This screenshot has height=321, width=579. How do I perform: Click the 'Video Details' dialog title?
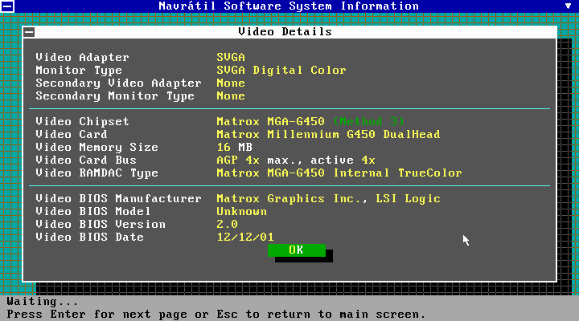pyautogui.click(x=285, y=32)
